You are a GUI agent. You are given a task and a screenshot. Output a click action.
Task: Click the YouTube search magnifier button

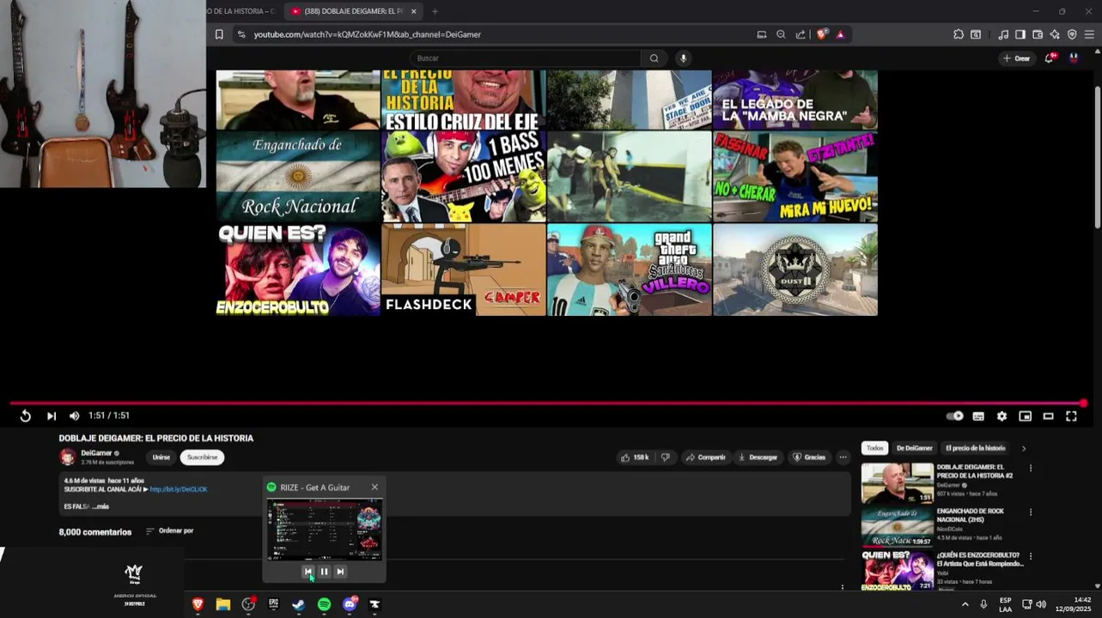click(654, 58)
